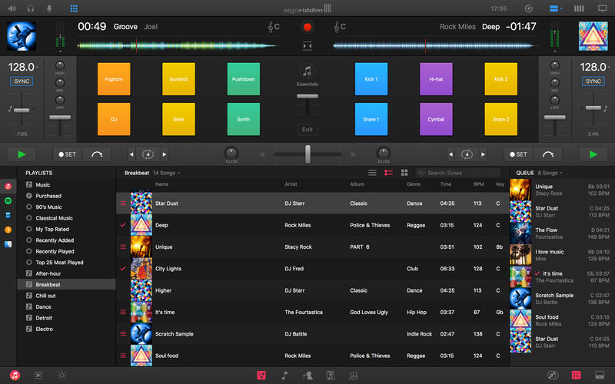Click the Edit button under Essentials
Screen dimensions: 615x384
[x=307, y=129]
